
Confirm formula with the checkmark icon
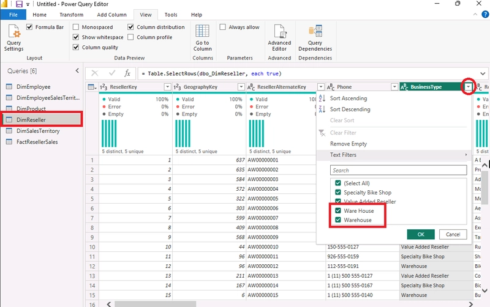click(112, 73)
